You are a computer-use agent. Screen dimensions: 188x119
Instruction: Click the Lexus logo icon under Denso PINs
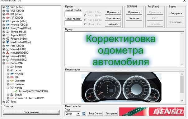pyautogui.click(x=12, y=70)
